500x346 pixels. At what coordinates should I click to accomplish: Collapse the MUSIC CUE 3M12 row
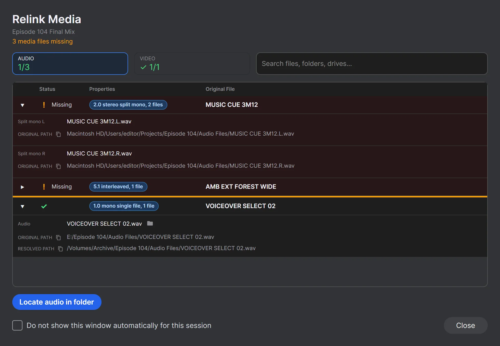coord(22,105)
